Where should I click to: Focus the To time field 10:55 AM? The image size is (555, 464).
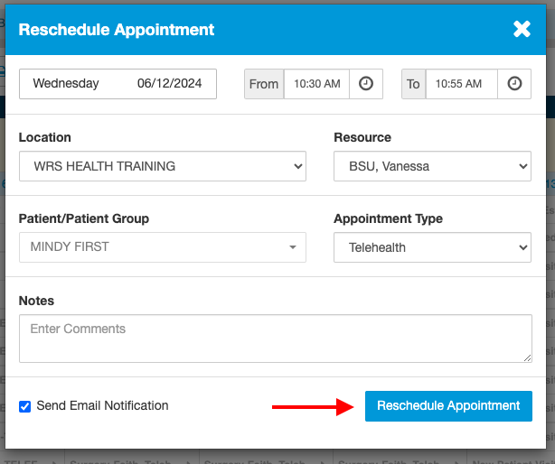coord(461,84)
